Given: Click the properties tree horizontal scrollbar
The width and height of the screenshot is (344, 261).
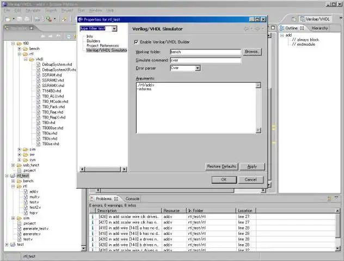Looking at the screenshot, I should 103,169.
